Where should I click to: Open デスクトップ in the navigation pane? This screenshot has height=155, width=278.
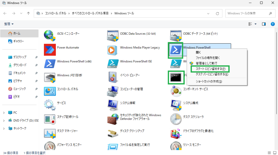pos(19,57)
